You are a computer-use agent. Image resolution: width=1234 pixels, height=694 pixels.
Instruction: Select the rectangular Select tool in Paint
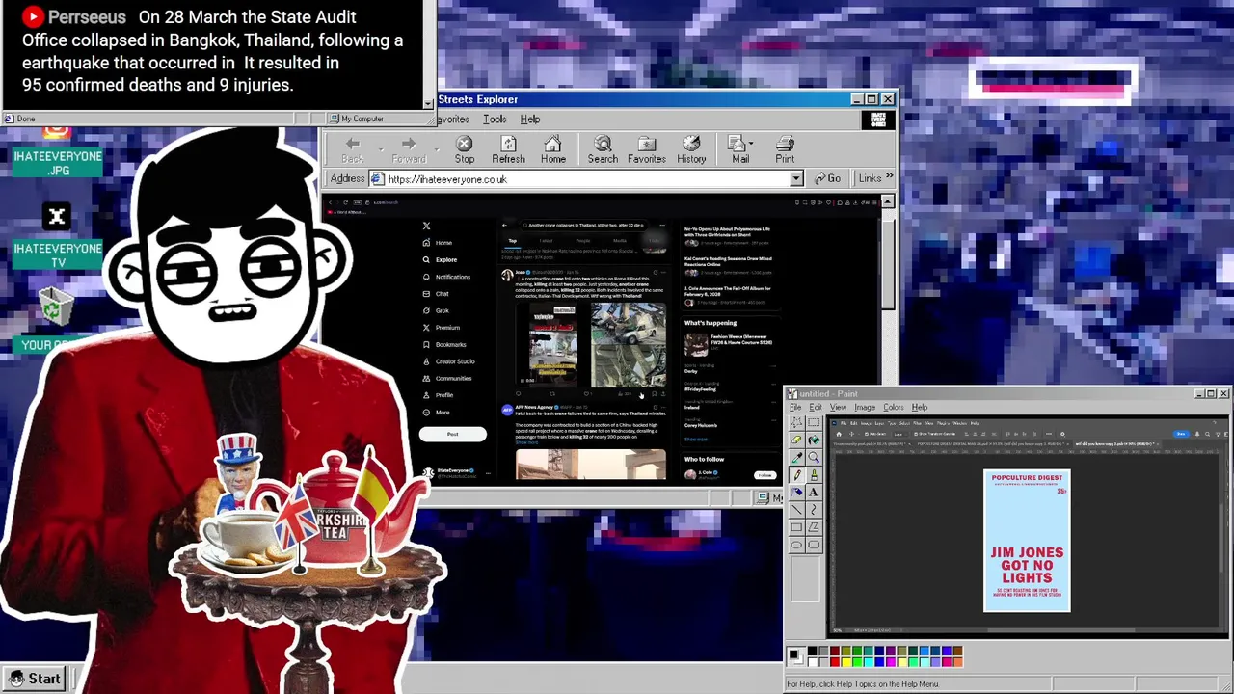point(814,422)
